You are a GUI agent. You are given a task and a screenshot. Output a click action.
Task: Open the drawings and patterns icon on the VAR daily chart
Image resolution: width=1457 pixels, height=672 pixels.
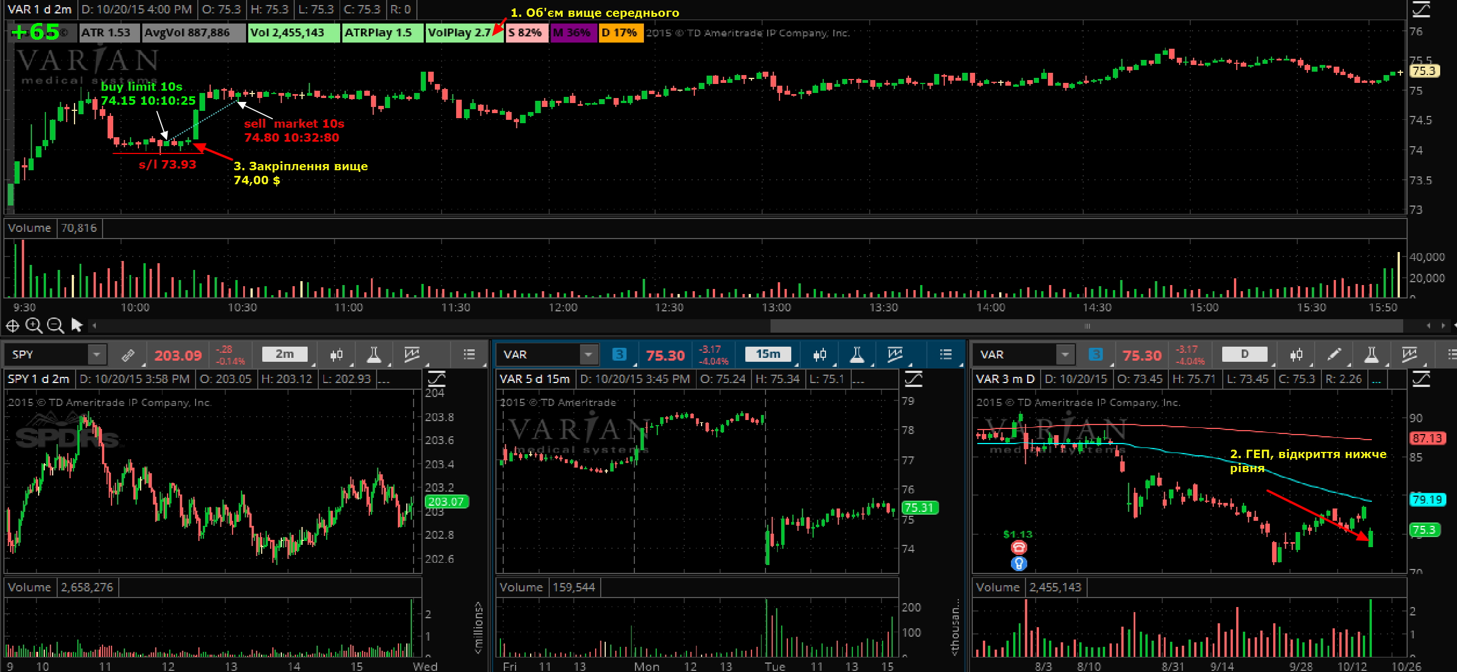pos(1409,354)
